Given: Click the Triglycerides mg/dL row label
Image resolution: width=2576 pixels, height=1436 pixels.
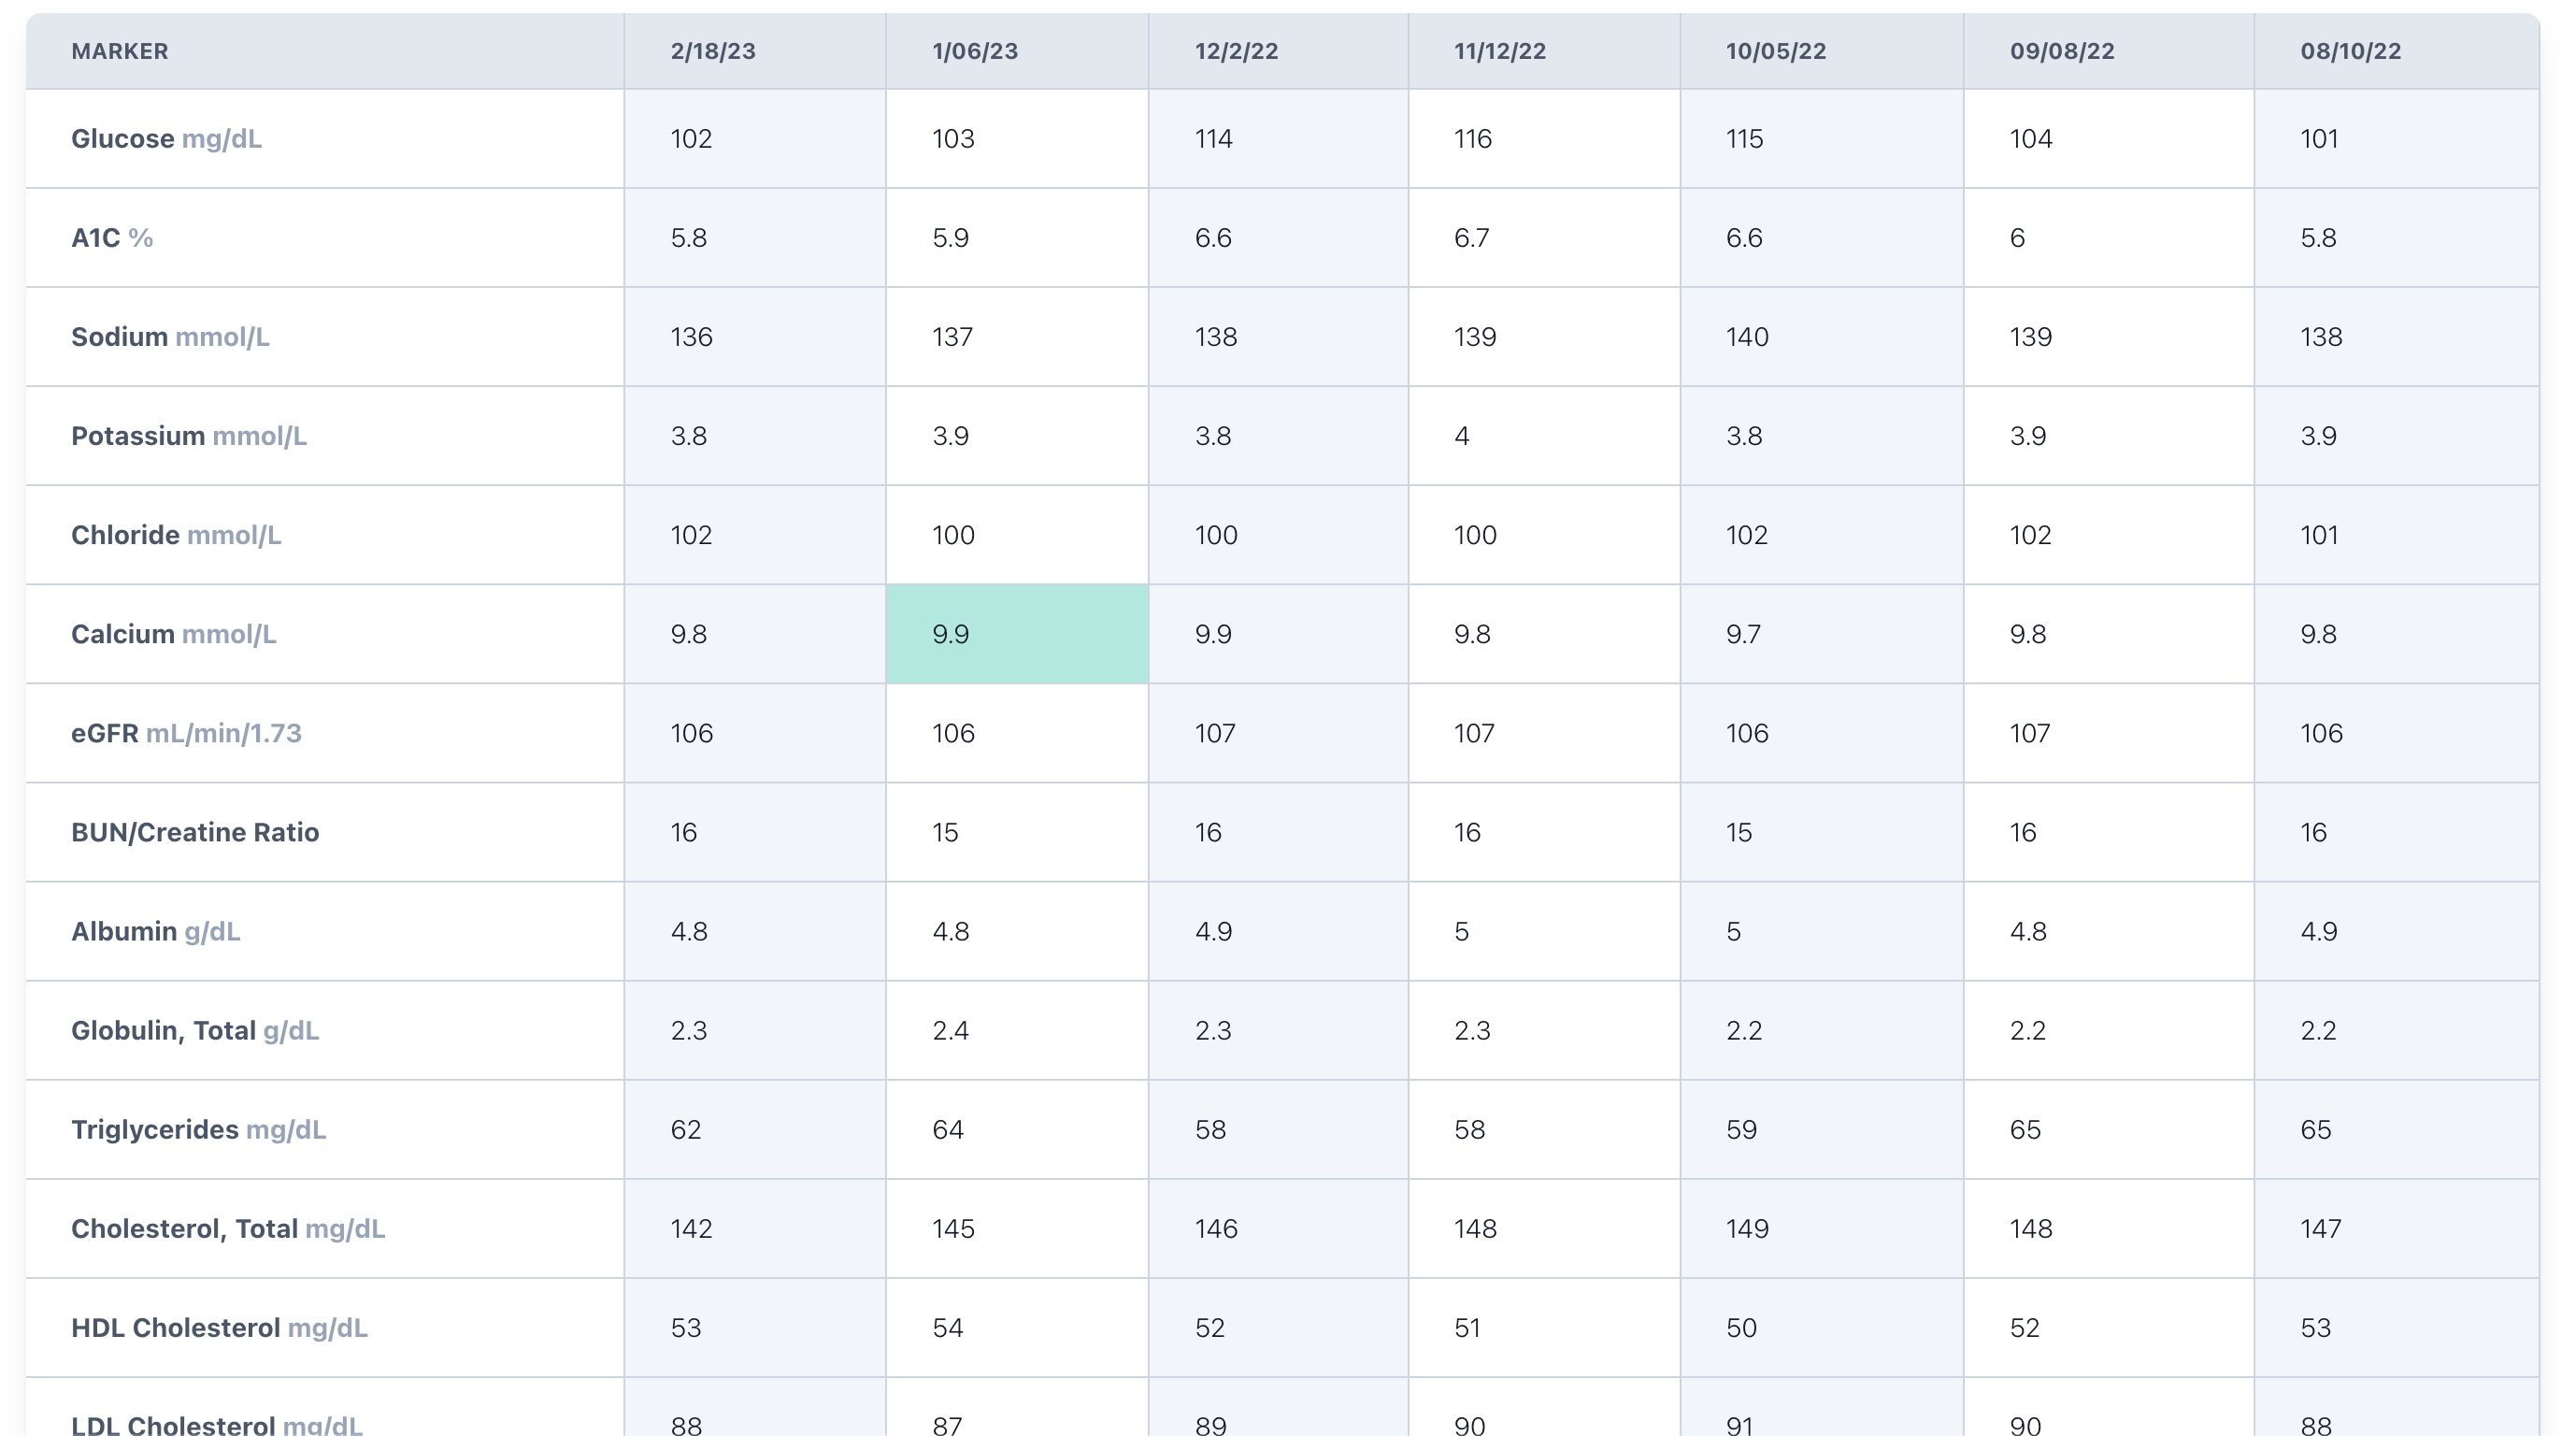Looking at the screenshot, I should pos(198,1129).
